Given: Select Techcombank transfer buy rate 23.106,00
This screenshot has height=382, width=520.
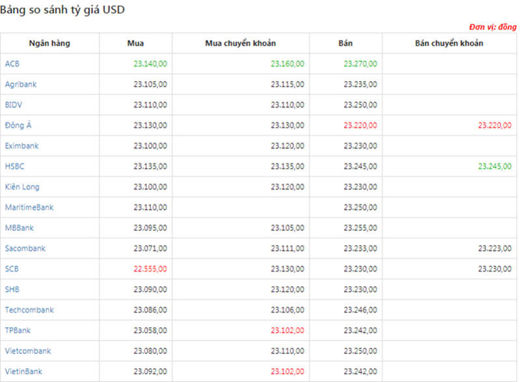Looking at the screenshot, I should (288, 310).
